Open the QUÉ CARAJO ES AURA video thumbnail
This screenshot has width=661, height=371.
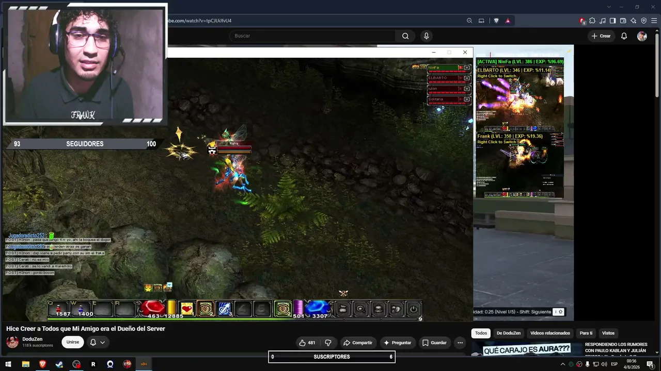526,349
